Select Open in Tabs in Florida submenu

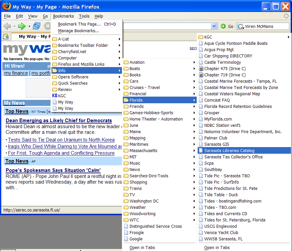click(244, 248)
